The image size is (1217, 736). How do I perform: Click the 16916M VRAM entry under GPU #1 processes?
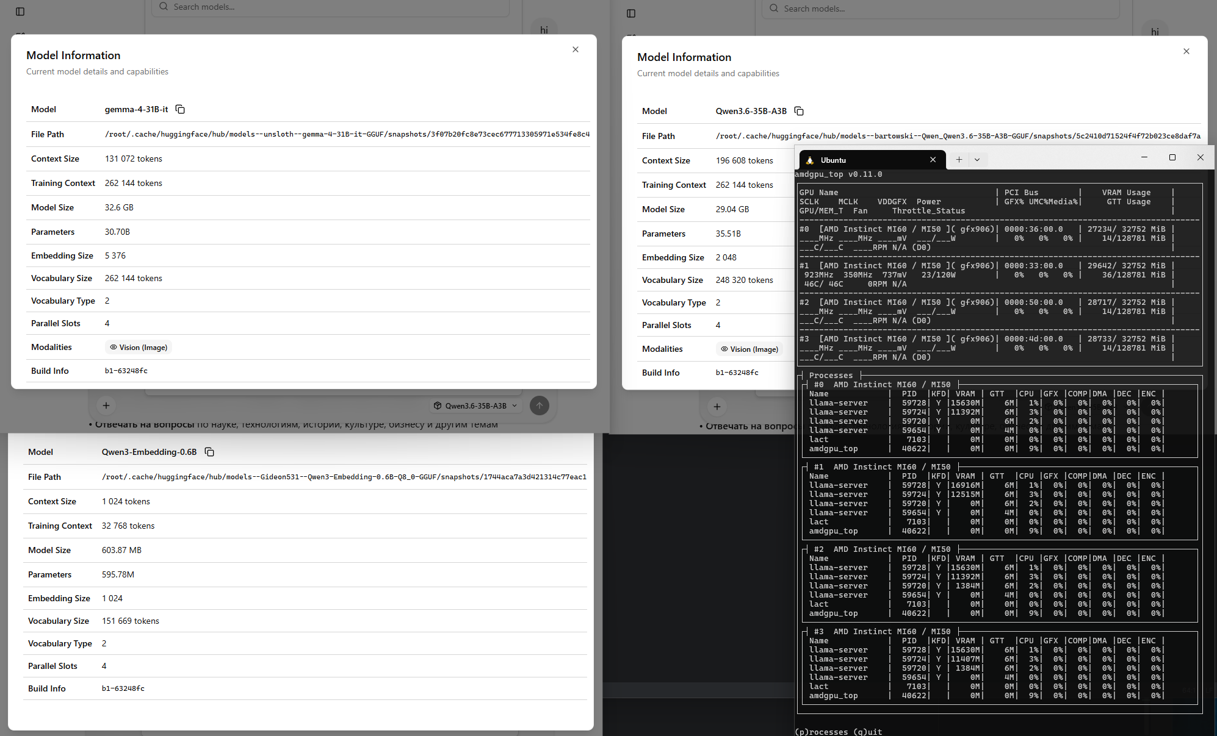point(966,485)
